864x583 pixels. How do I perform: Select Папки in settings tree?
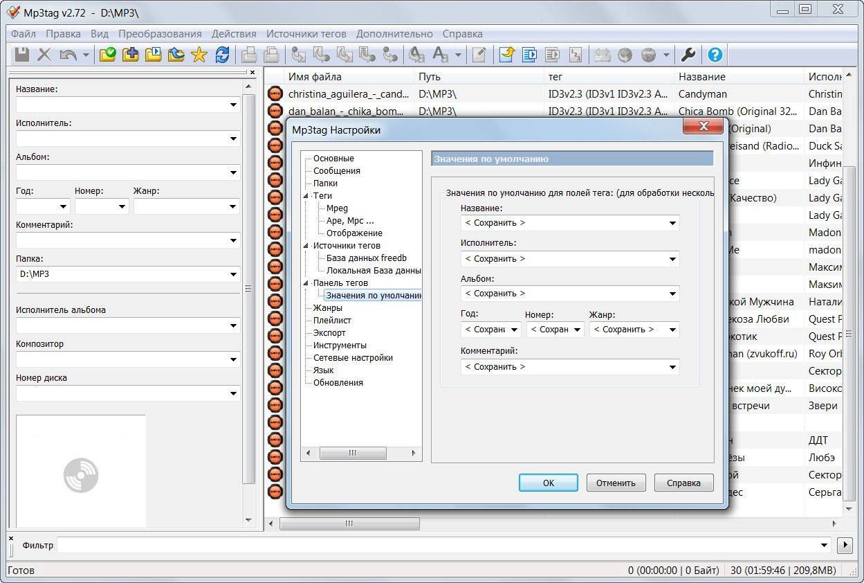point(325,183)
